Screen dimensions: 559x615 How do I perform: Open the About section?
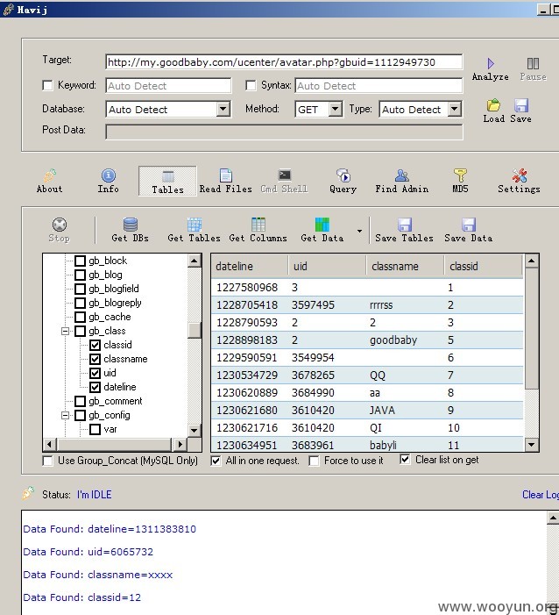click(x=49, y=182)
